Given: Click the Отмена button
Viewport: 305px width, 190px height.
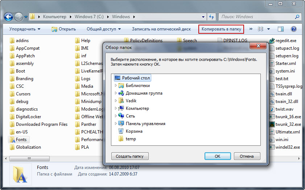Looking at the screenshot, I should click(x=247, y=156).
